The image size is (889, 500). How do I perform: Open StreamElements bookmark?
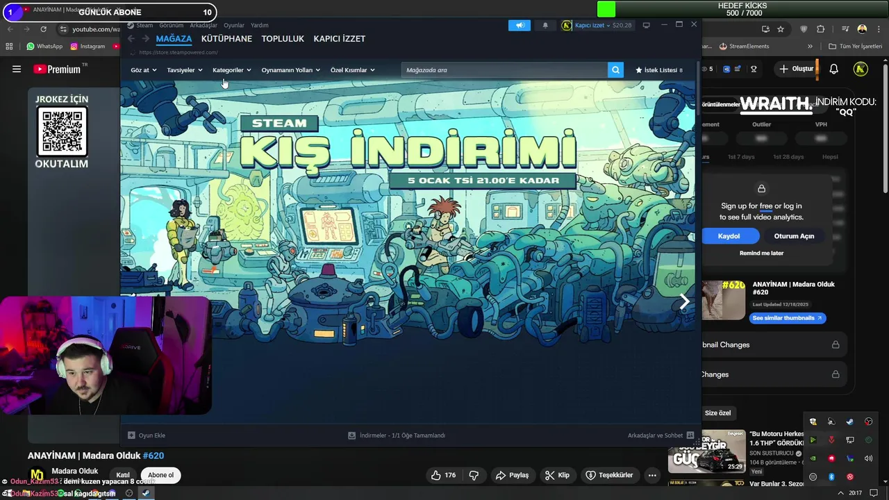(x=744, y=47)
